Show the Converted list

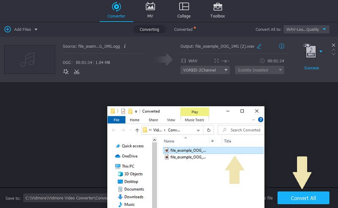183,30
